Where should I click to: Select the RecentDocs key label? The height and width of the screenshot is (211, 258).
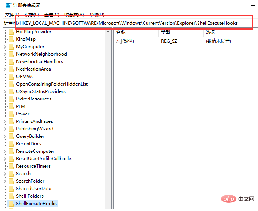tap(29, 144)
